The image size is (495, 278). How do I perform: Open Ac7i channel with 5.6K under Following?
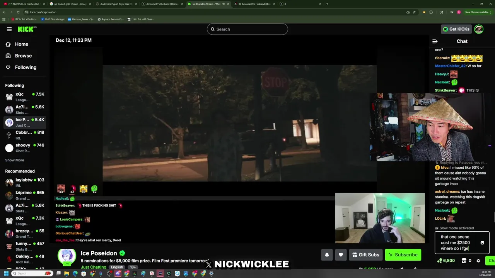25,109
